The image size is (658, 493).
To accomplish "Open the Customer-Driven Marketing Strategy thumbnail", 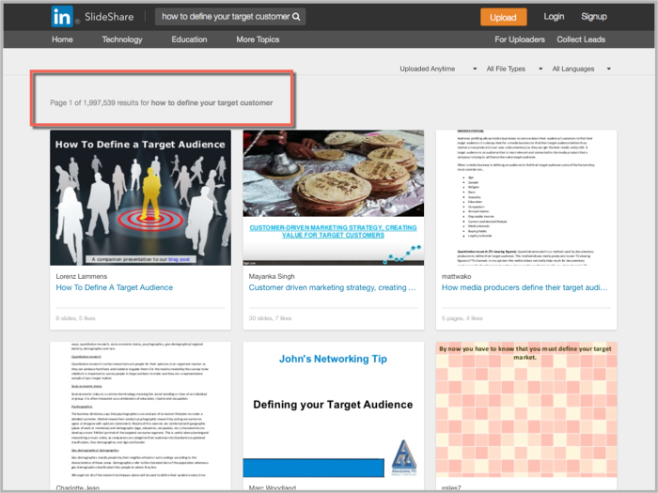I will tap(333, 197).
